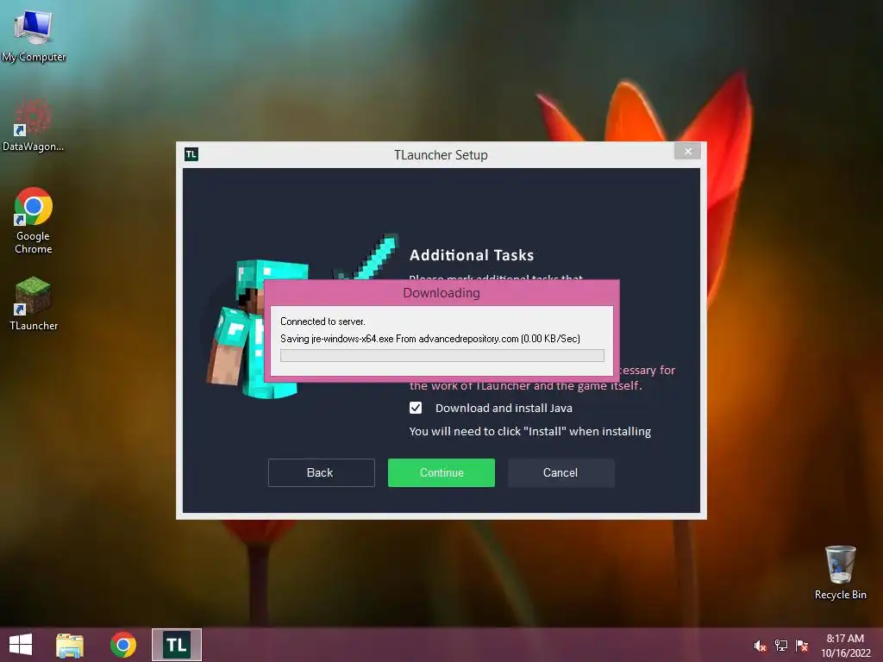Click the 'You will need to click Install' note
The width and height of the screenshot is (883, 662).
pos(530,431)
